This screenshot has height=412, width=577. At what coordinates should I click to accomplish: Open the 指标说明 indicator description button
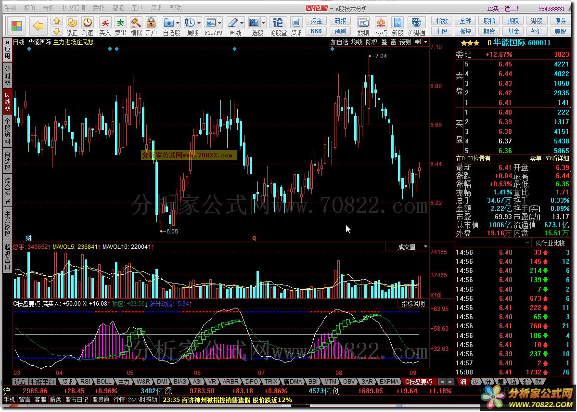click(x=413, y=304)
